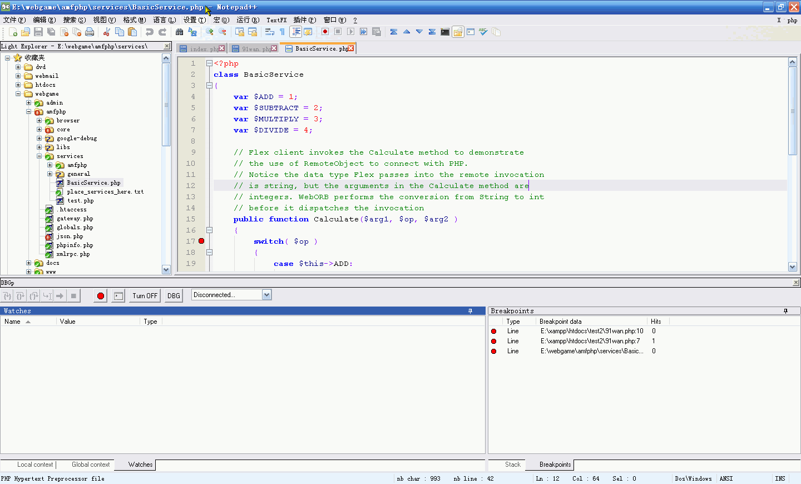Click the Undo arrow icon
Image resolution: width=801 pixels, height=484 pixels.
149,32
